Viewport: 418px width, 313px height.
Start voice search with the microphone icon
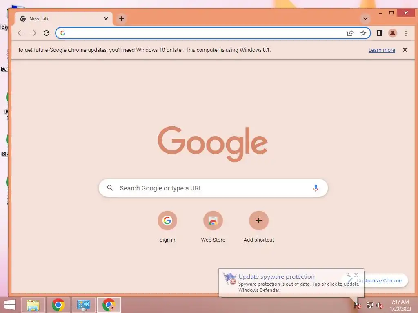click(x=316, y=188)
